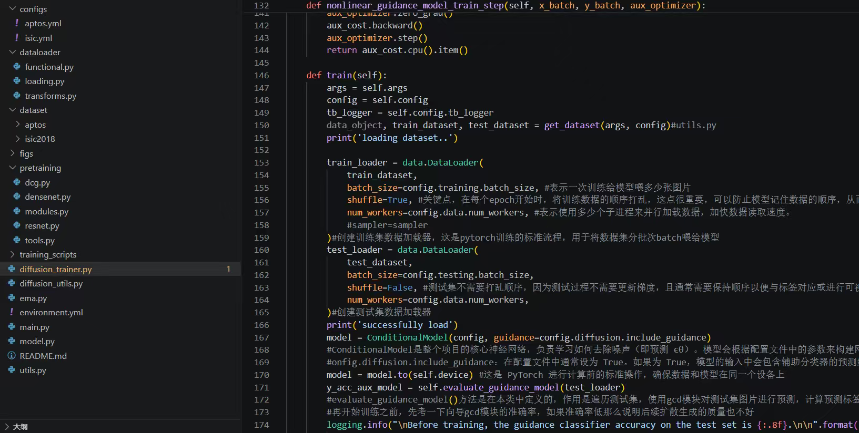Click the Python icon of dcg.py
This screenshot has width=859, height=433.
(17, 182)
